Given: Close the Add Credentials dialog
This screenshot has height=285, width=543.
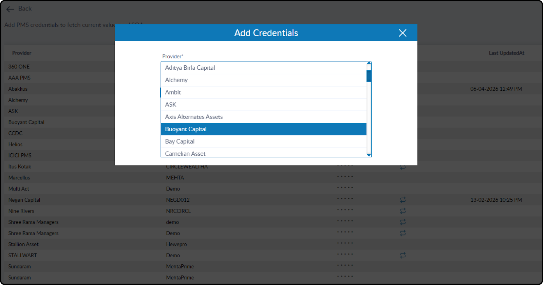Looking at the screenshot, I should coord(402,33).
